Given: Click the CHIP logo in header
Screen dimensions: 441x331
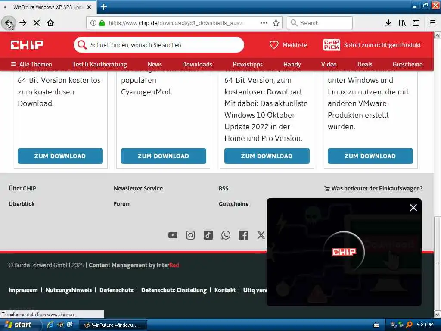Looking at the screenshot, I should click(x=27, y=45).
